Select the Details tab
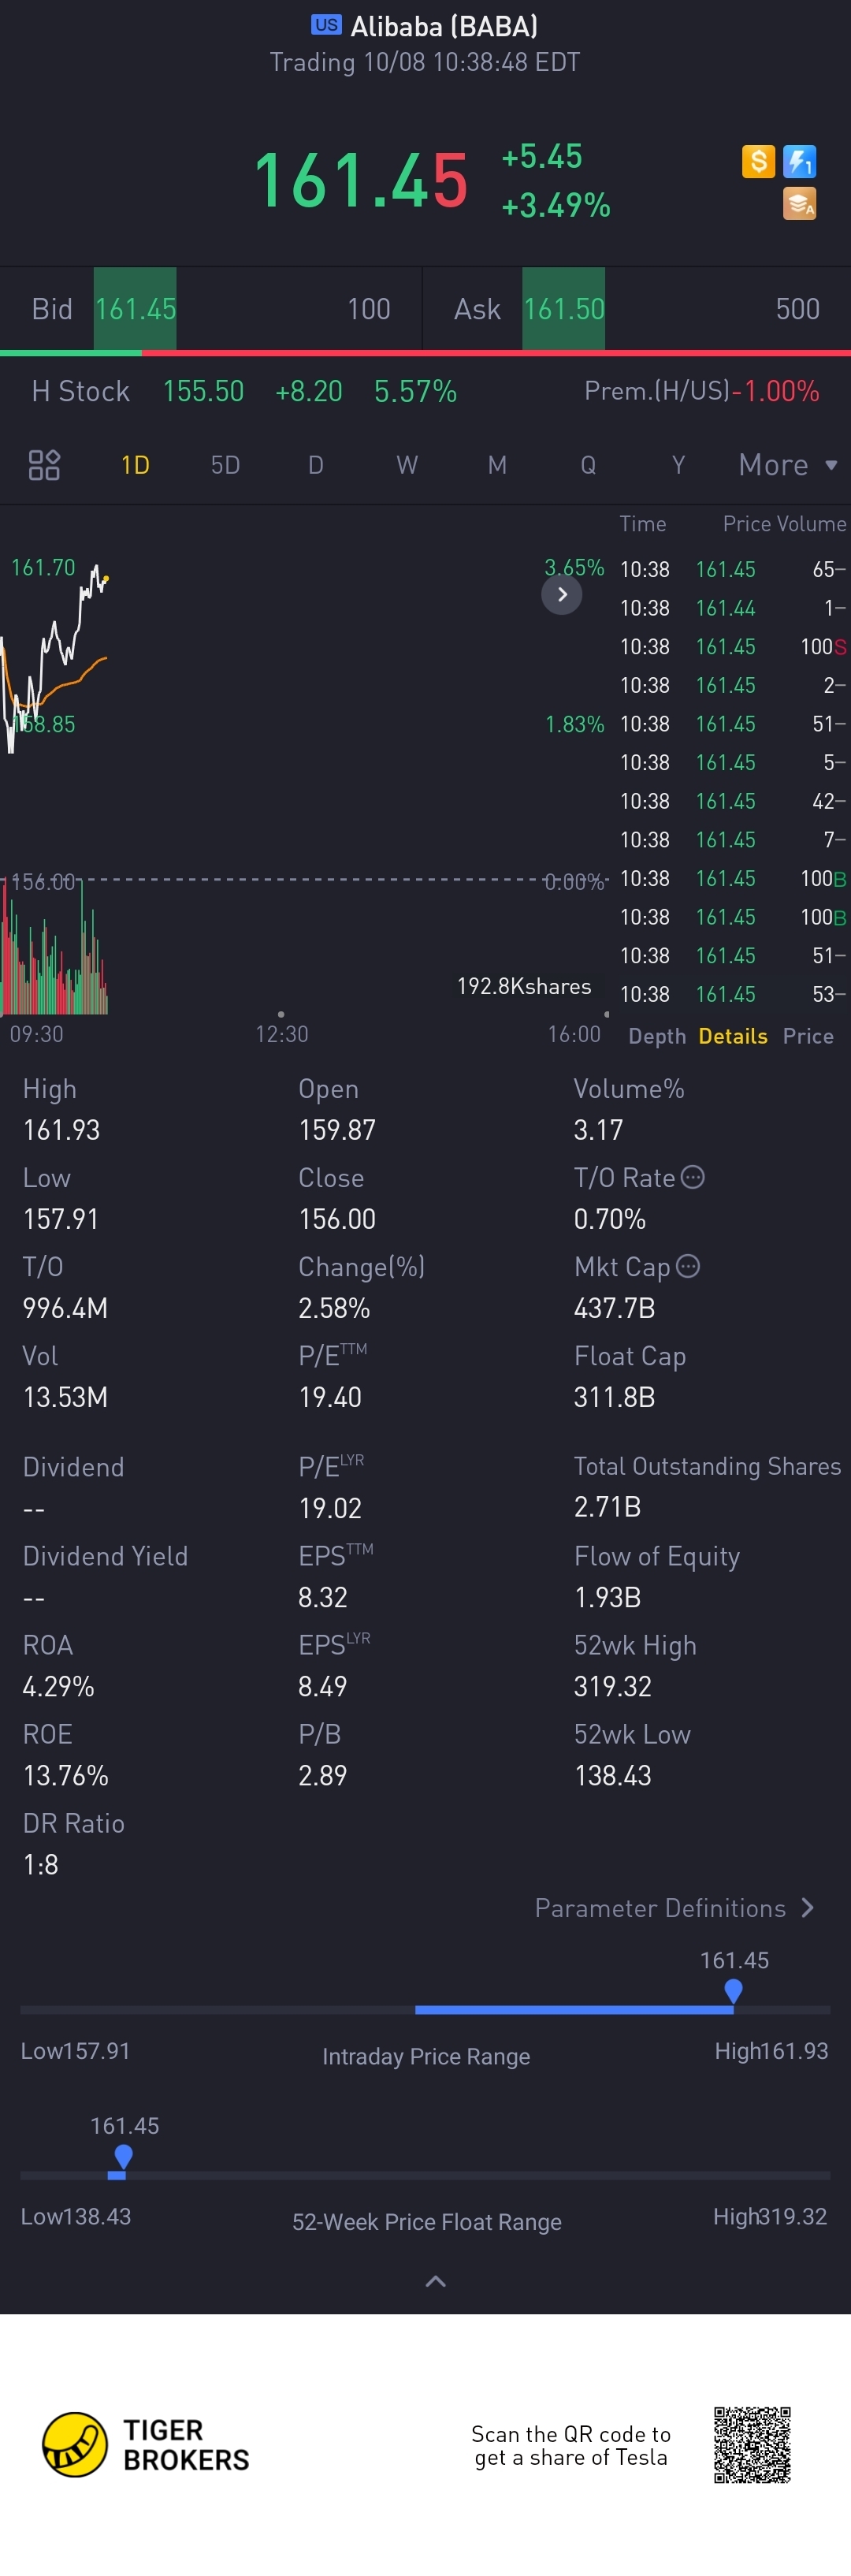The width and height of the screenshot is (851, 2576). 733,1036
